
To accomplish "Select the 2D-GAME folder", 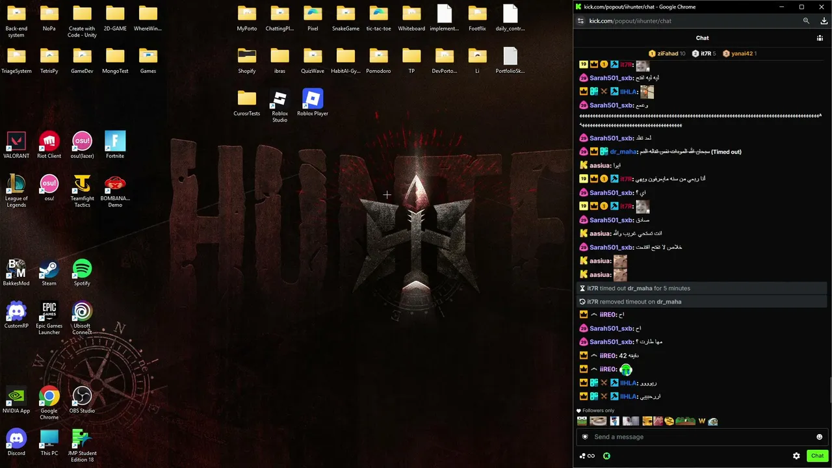I will [115, 18].
